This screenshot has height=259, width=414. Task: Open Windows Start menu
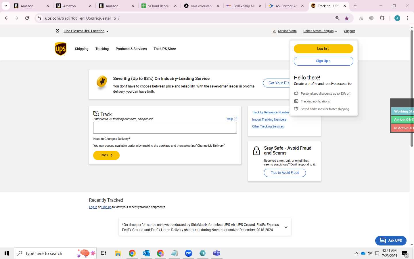pos(7,253)
